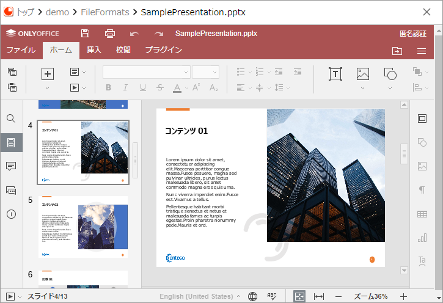Open the spell check ABC icon
Viewport: 443px width, 303px height.
pyautogui.click(x=272, y=296)
